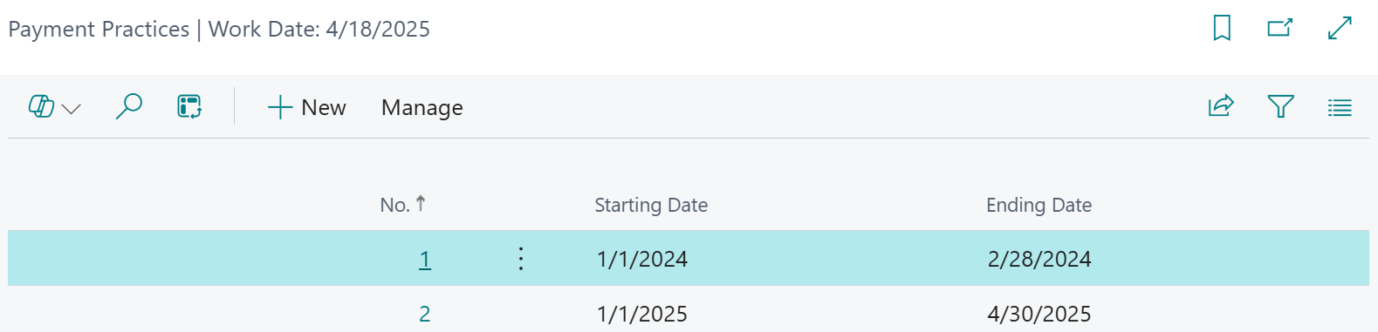Open payment practice number 2 link
1378x332 pixels.
425,314
